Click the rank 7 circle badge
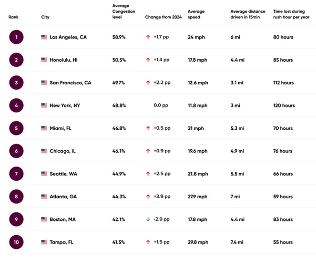The width and height of the screenshot is (316, 262). click(x=16, y=173)
